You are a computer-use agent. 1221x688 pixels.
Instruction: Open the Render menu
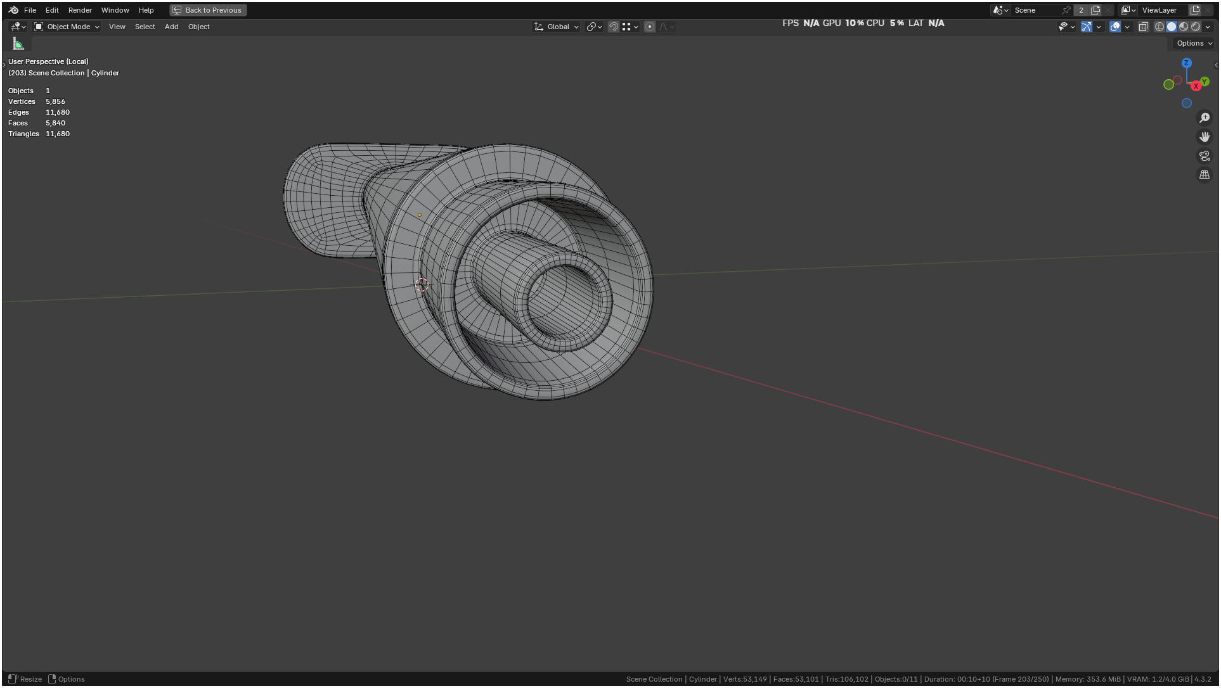tap(80, 10)
